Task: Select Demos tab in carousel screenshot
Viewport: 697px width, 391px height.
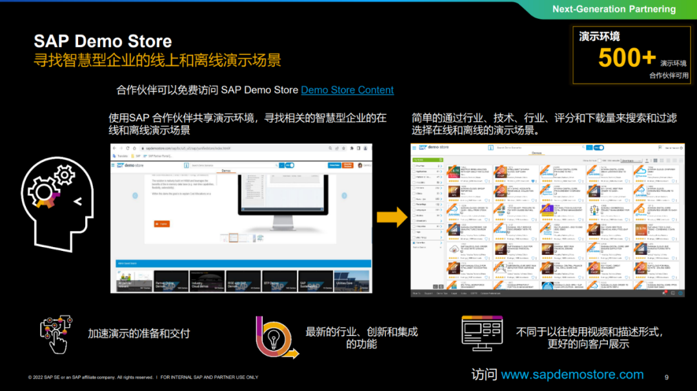Action: [x=226, y=170]
